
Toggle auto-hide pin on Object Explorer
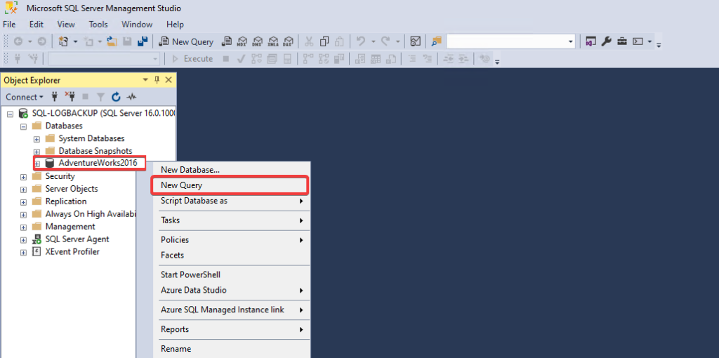click(157, 80)
